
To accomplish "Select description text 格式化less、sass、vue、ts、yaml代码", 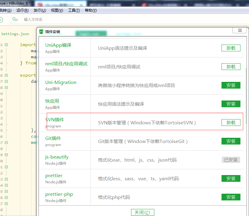I will point(138,178).
